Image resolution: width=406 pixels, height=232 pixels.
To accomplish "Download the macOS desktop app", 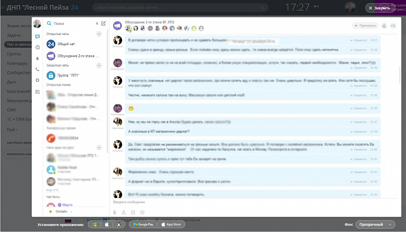I will (107, 224).
